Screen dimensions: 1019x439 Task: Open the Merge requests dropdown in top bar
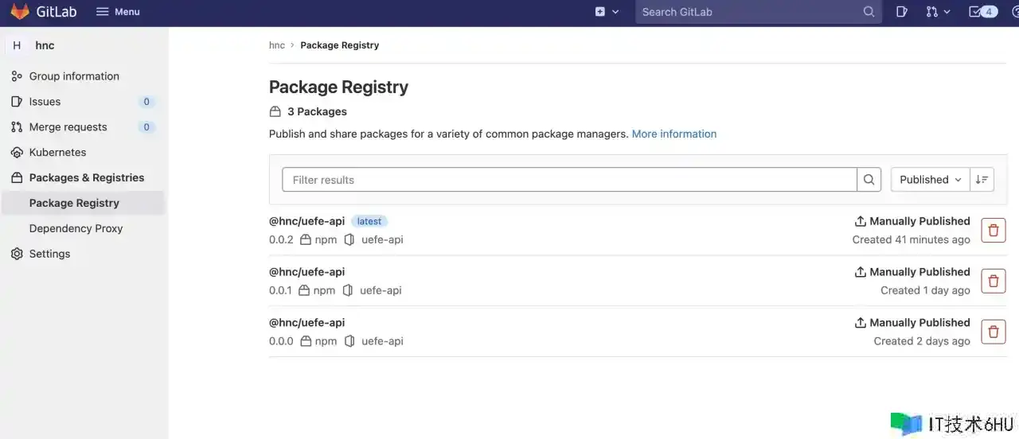pyautogui.click(x=938, y=12)
